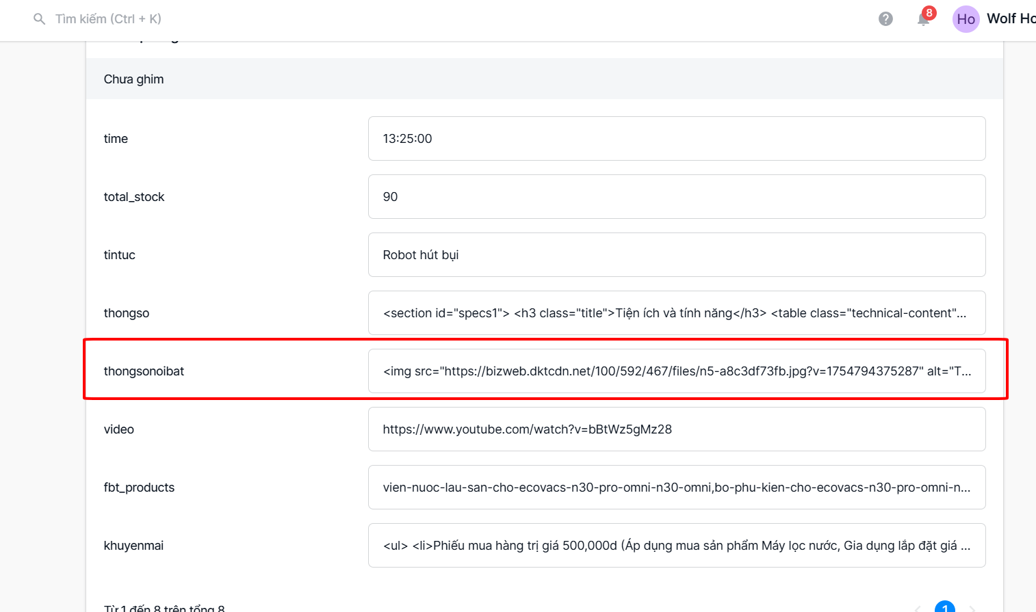Click the thongso HTML value field
This screenshot has width=1036, height=612.
click(x=677, y=313)
